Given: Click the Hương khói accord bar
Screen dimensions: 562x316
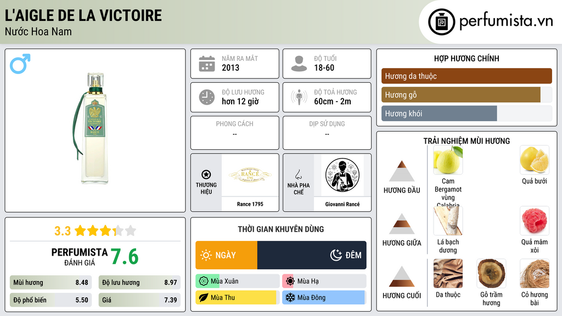Looking at the screenshot, I should pos(467,113).
